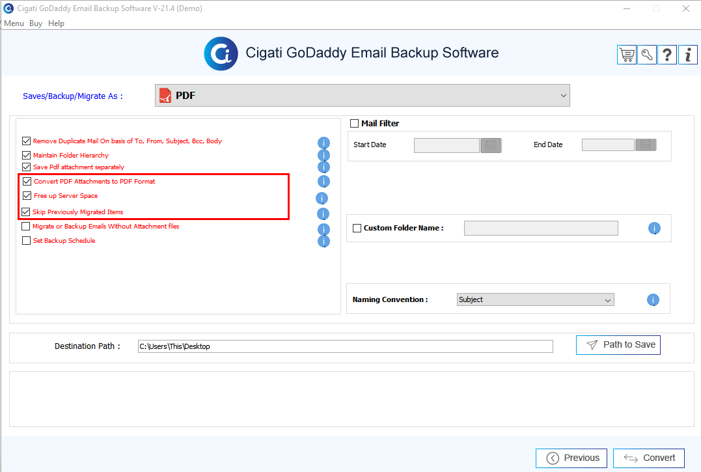Open the Menu menu
This screenshot has width=701, height=472.
14,23
